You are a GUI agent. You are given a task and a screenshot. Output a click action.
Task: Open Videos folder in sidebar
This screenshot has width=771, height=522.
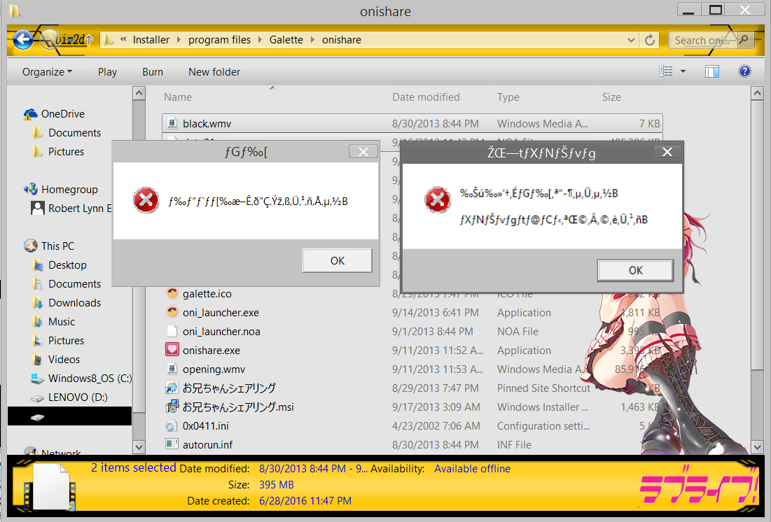pyautogui.click(x=64, y=360)
